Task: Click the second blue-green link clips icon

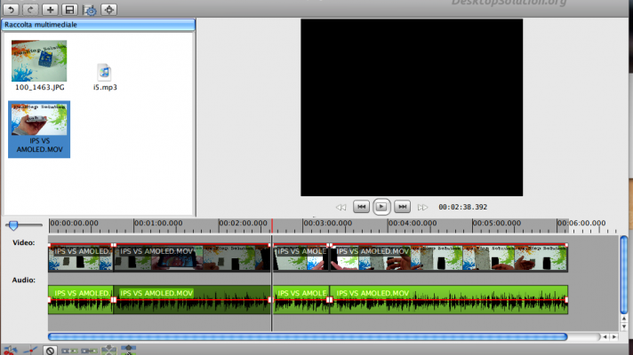Action: [89, 351]
